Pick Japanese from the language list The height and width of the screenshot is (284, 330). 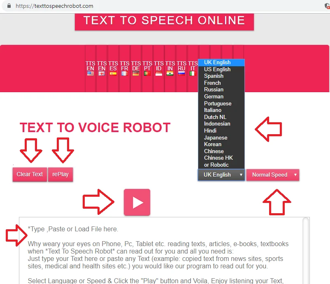tap(221, 138)
